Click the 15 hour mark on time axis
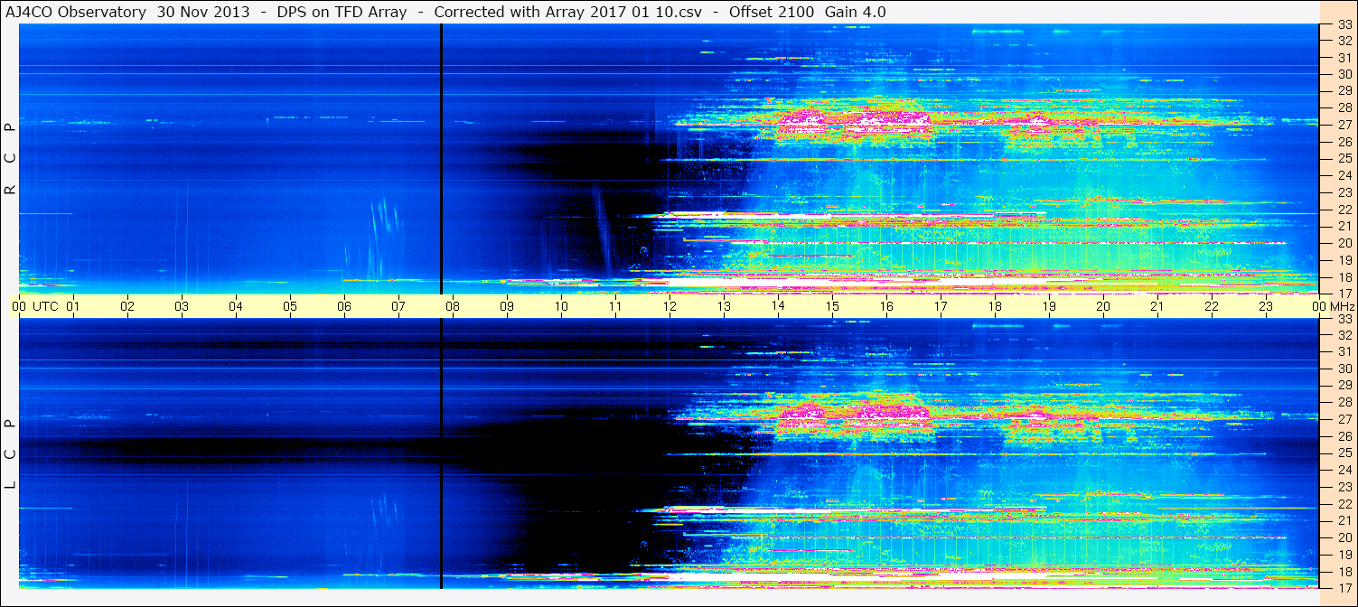The image size is (1358, 607). click(832, 306)
